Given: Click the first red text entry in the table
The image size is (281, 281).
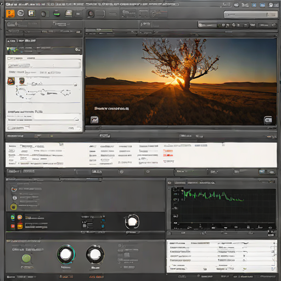Looking at the screenshot, I should (x=168, y=151).
